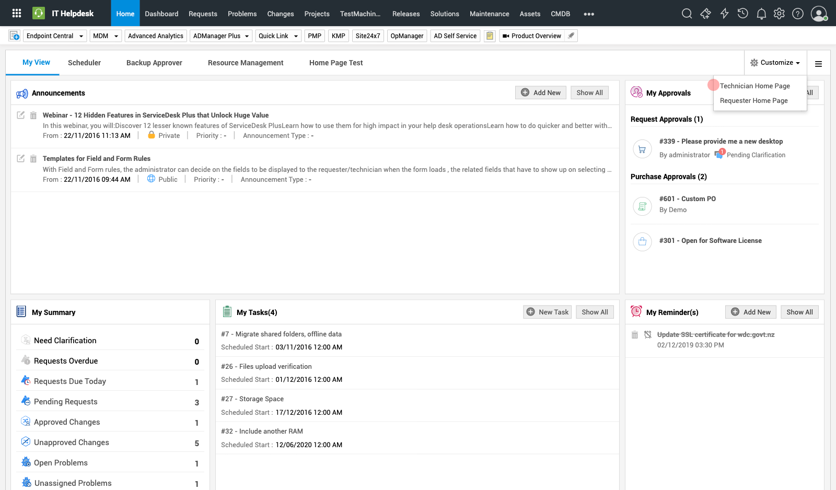Viewport: 836px width, 490px height.
Task: Switch to the Scheduler tab
Action: pyautogui.click(x=84, y=63)
